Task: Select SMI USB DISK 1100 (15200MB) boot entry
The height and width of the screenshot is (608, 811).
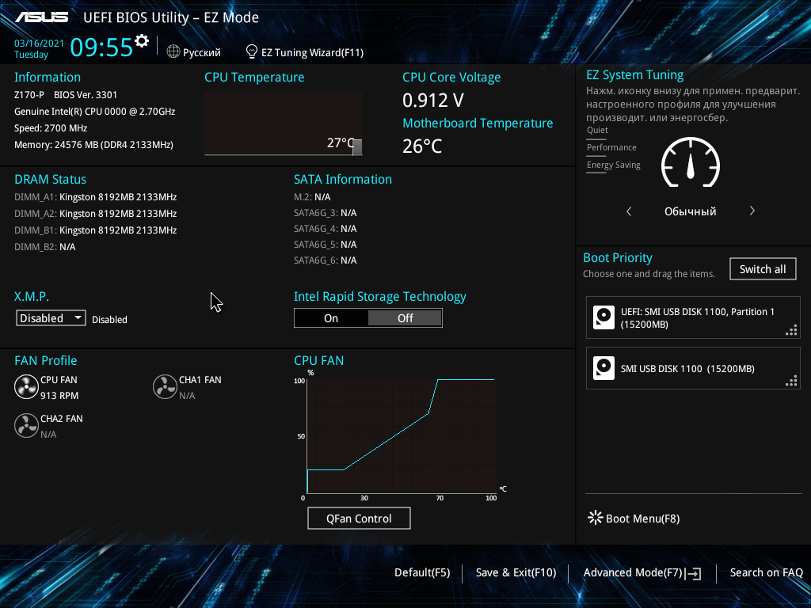Action: click(x=693, y=368)
